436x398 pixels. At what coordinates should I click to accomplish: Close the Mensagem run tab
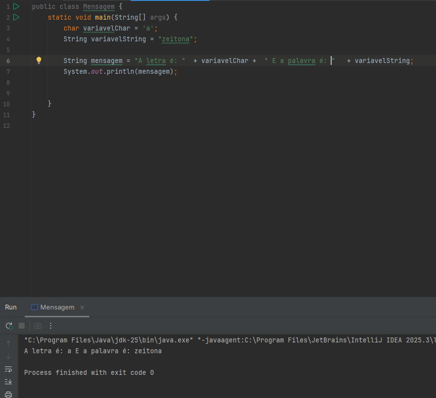[82, 307]
